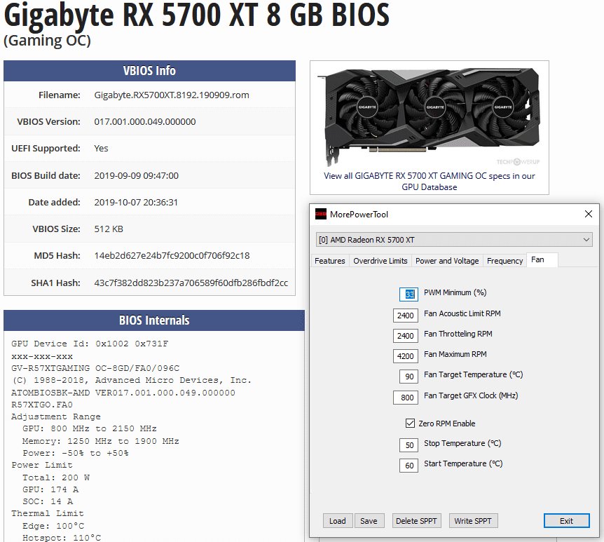Click the Fan Maximum RPM field
The width and height of the screenshot is (604, 542).
click(406, 356)
